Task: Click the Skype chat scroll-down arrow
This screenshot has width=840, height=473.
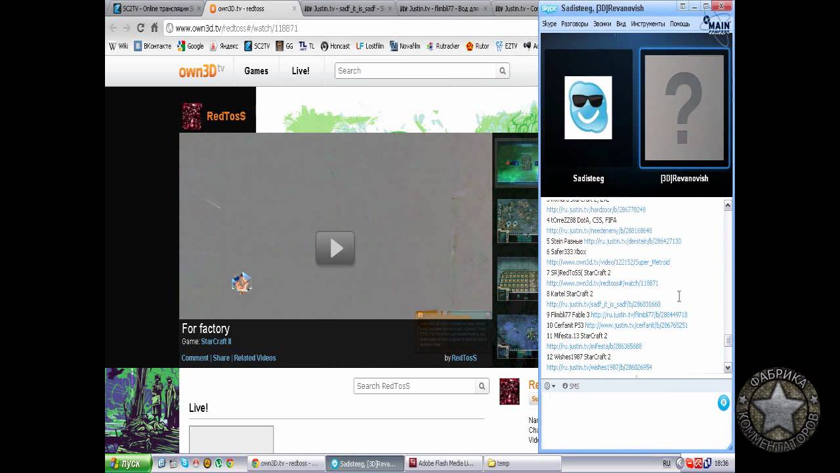Action: (x=728, y=368)
